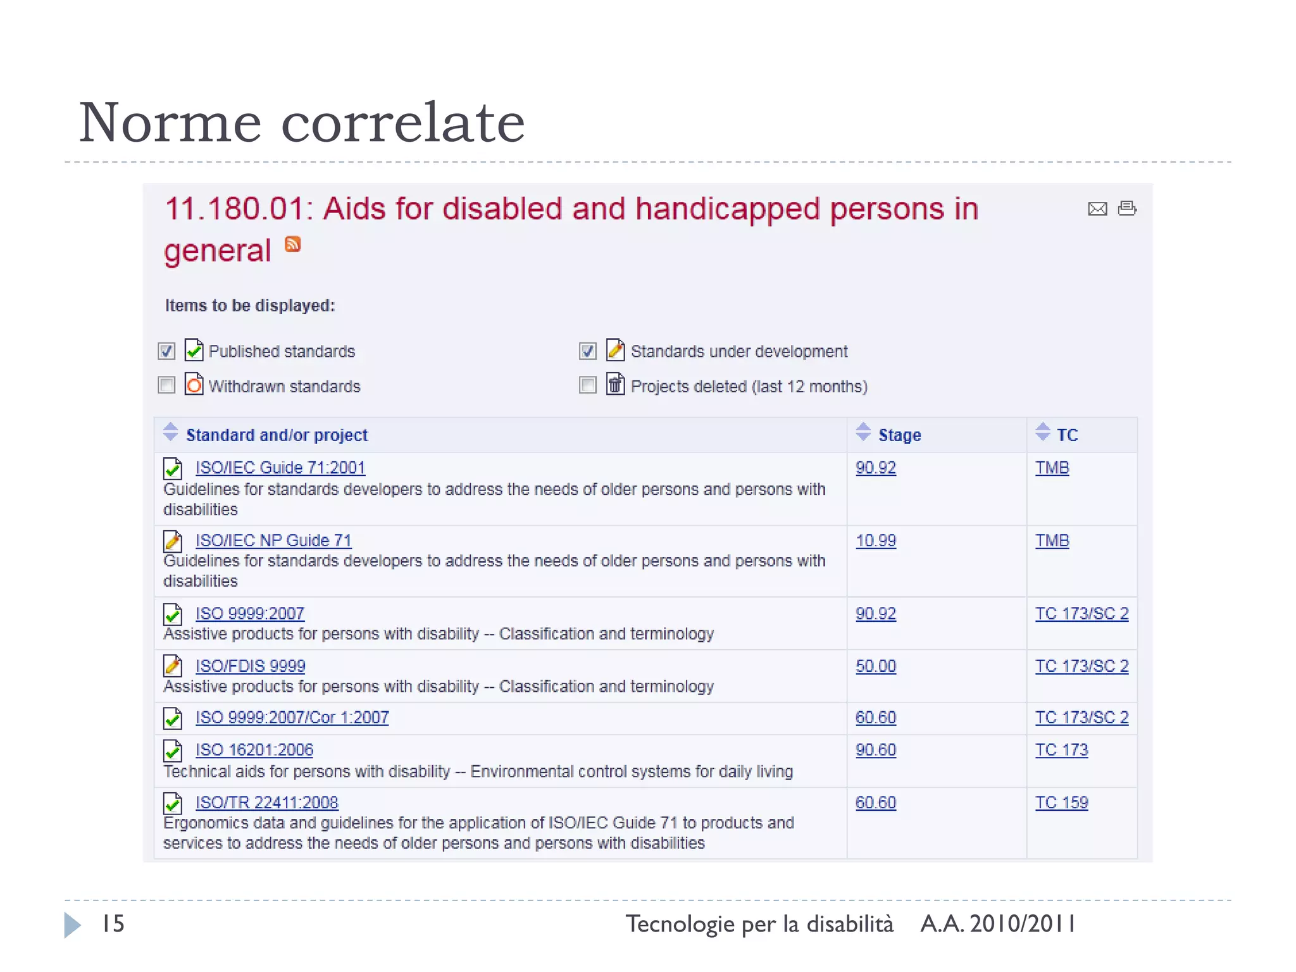Click pencil icon beside ISO/IEC NP Guide 71
Screen dimensions: 1296x972
coord(173,541)
